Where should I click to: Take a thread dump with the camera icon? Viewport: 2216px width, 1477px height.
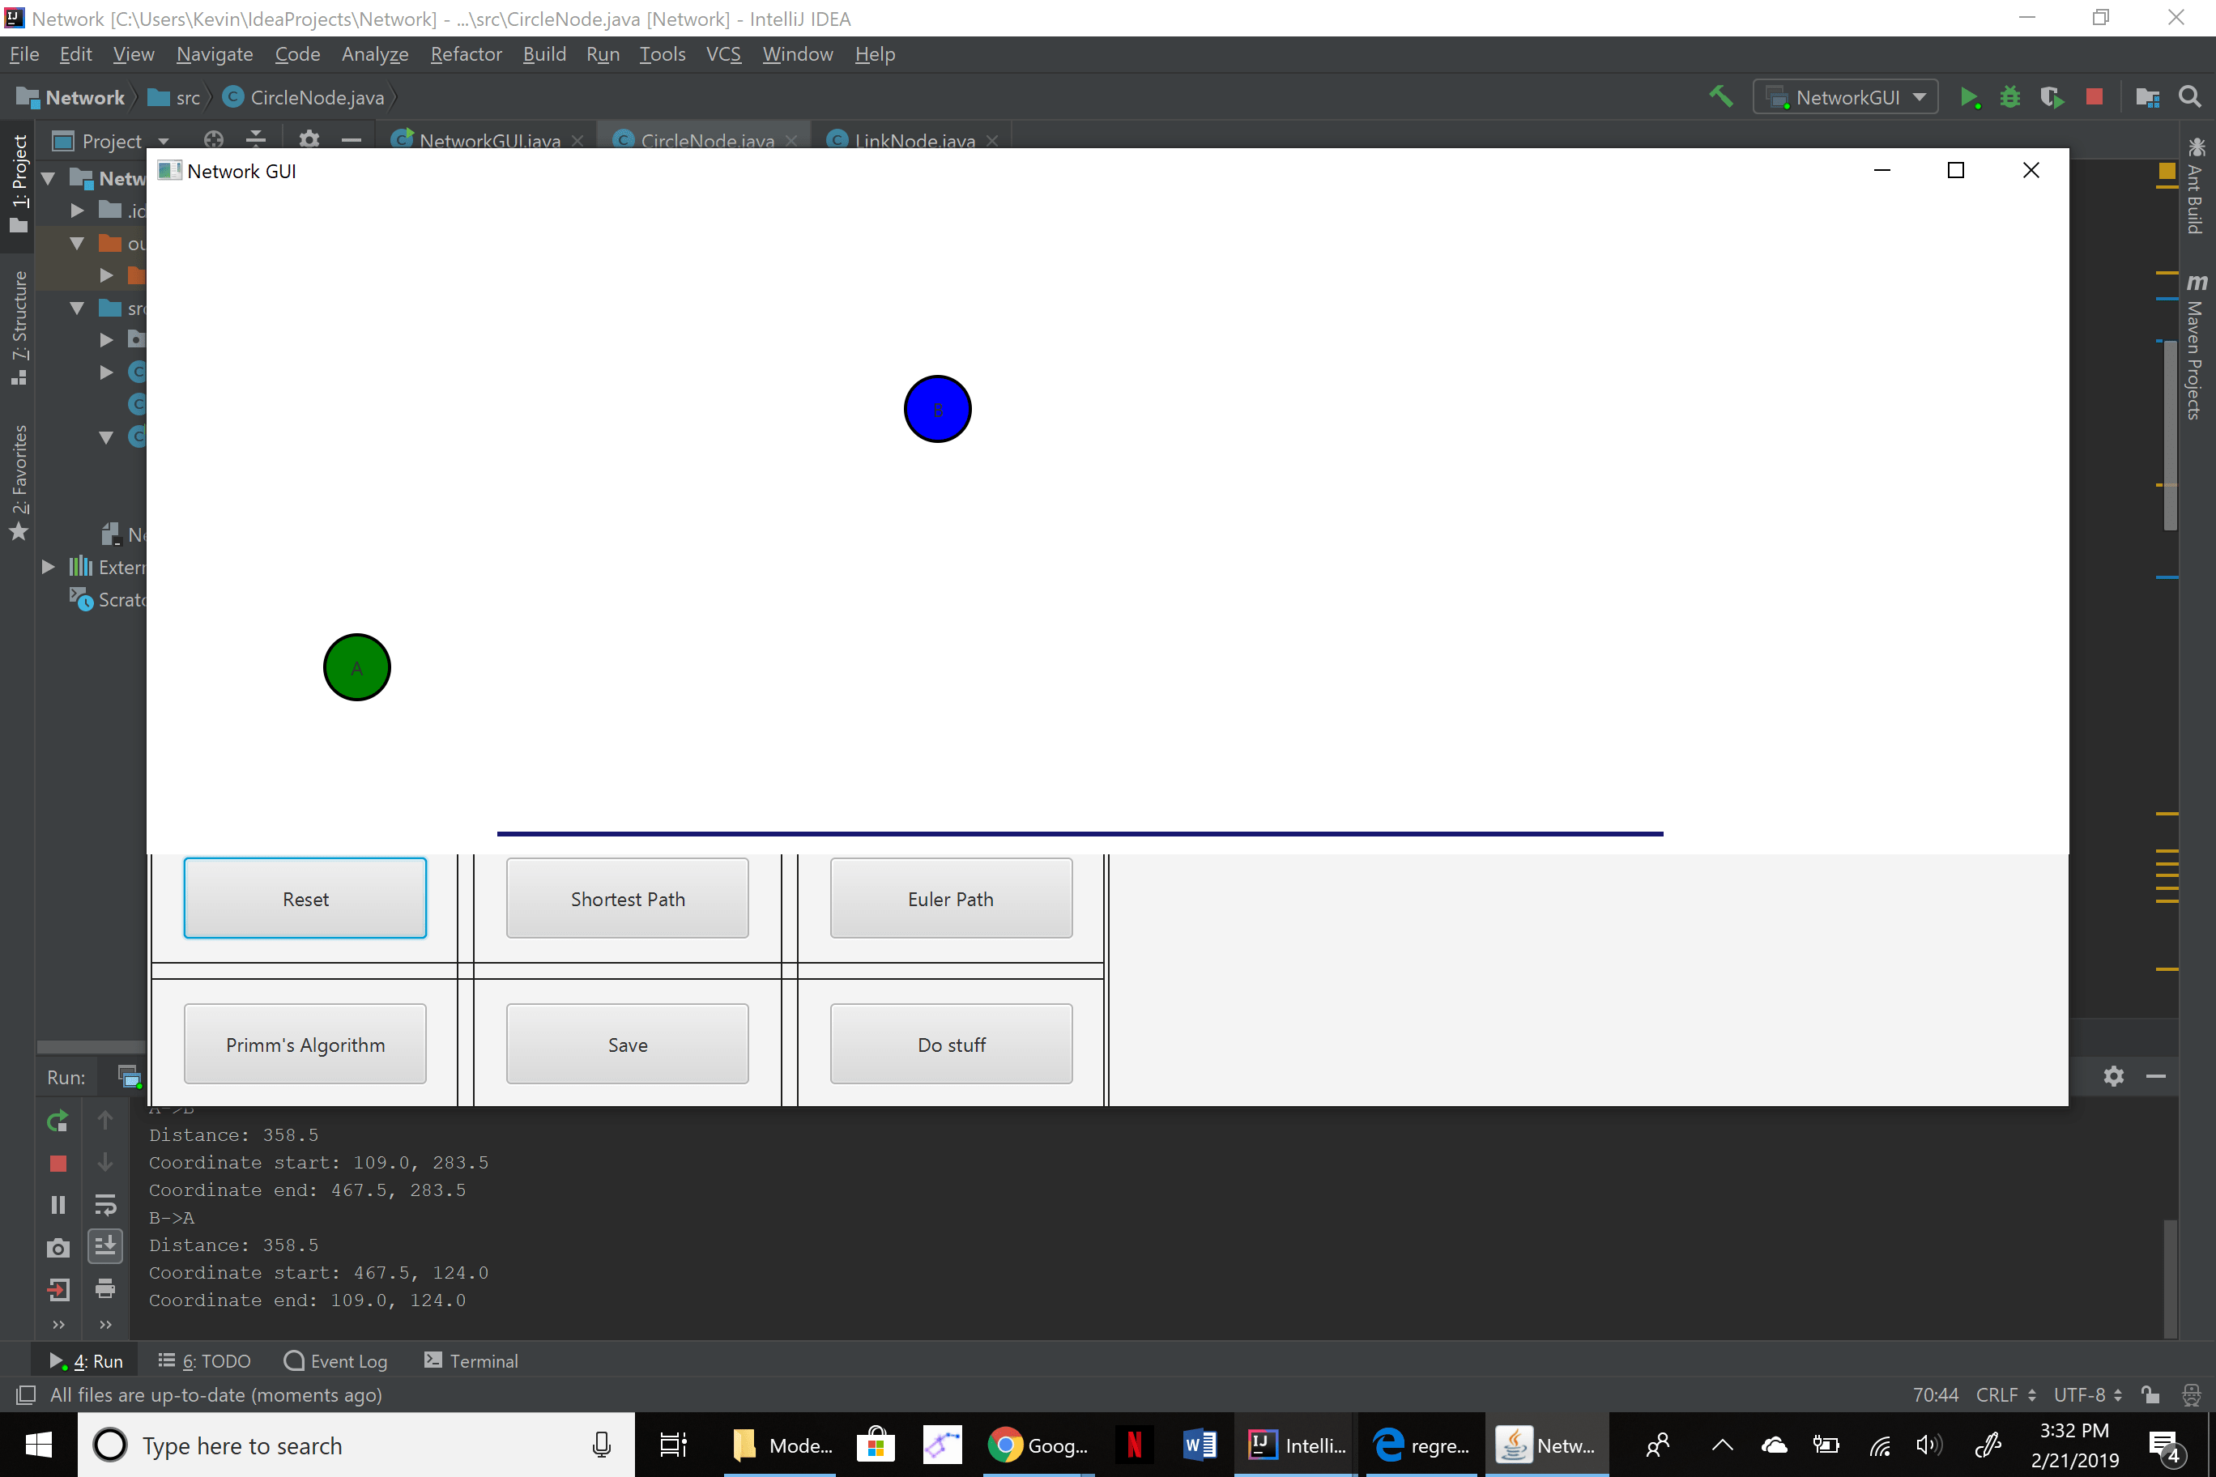(x=58, y=1246)
